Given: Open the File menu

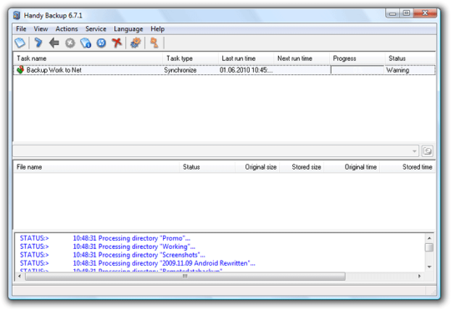Looking at the screenshot, I should click(21, 28).
